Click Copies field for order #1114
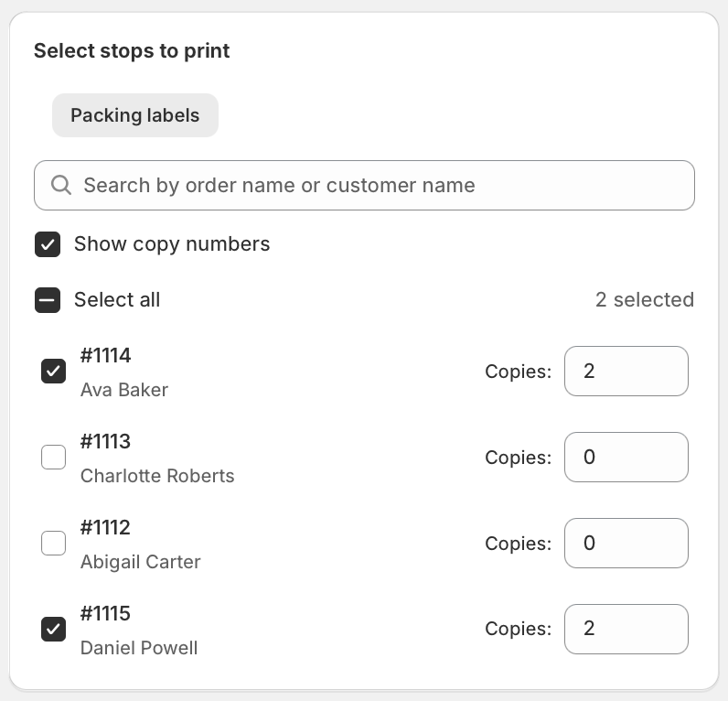 (x=626, y=371)
